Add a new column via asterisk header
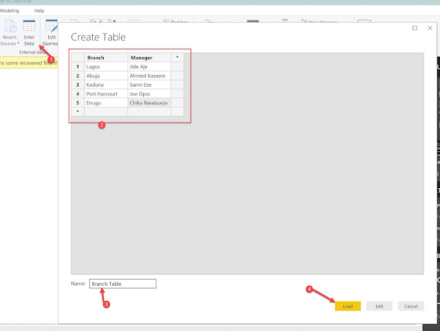440x331 pixels. tap(177, 58)
